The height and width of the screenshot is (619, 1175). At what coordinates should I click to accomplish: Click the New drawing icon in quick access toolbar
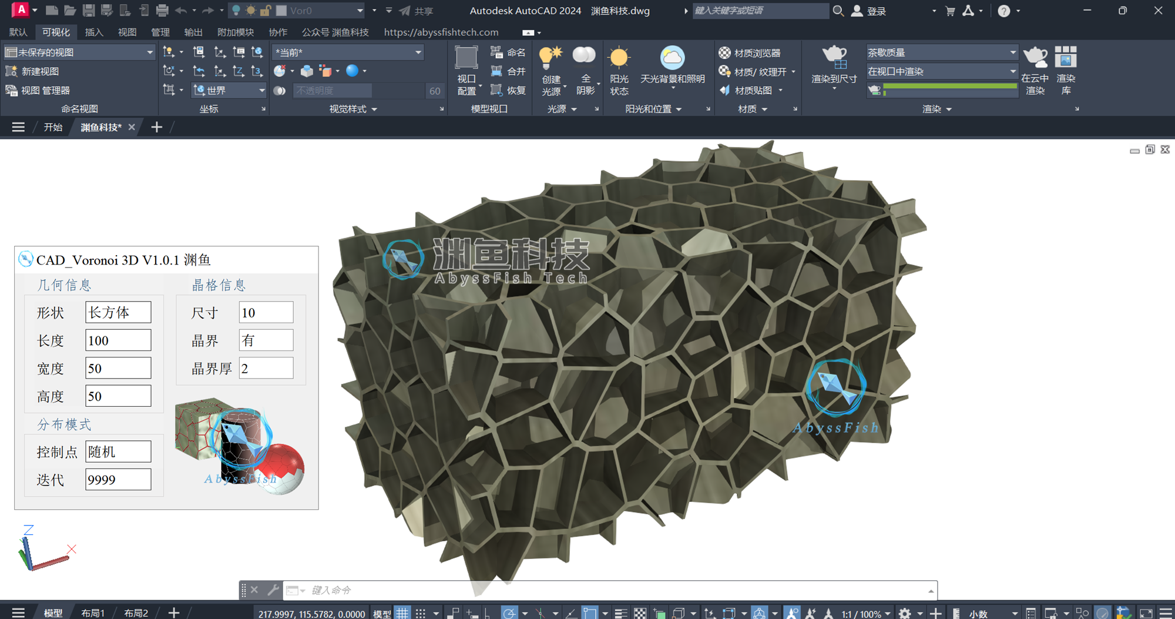pyautogui.click(x=52, y=11)
